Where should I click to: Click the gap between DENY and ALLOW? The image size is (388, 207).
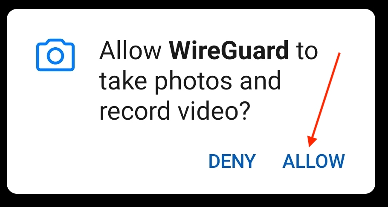coord(269,161)
